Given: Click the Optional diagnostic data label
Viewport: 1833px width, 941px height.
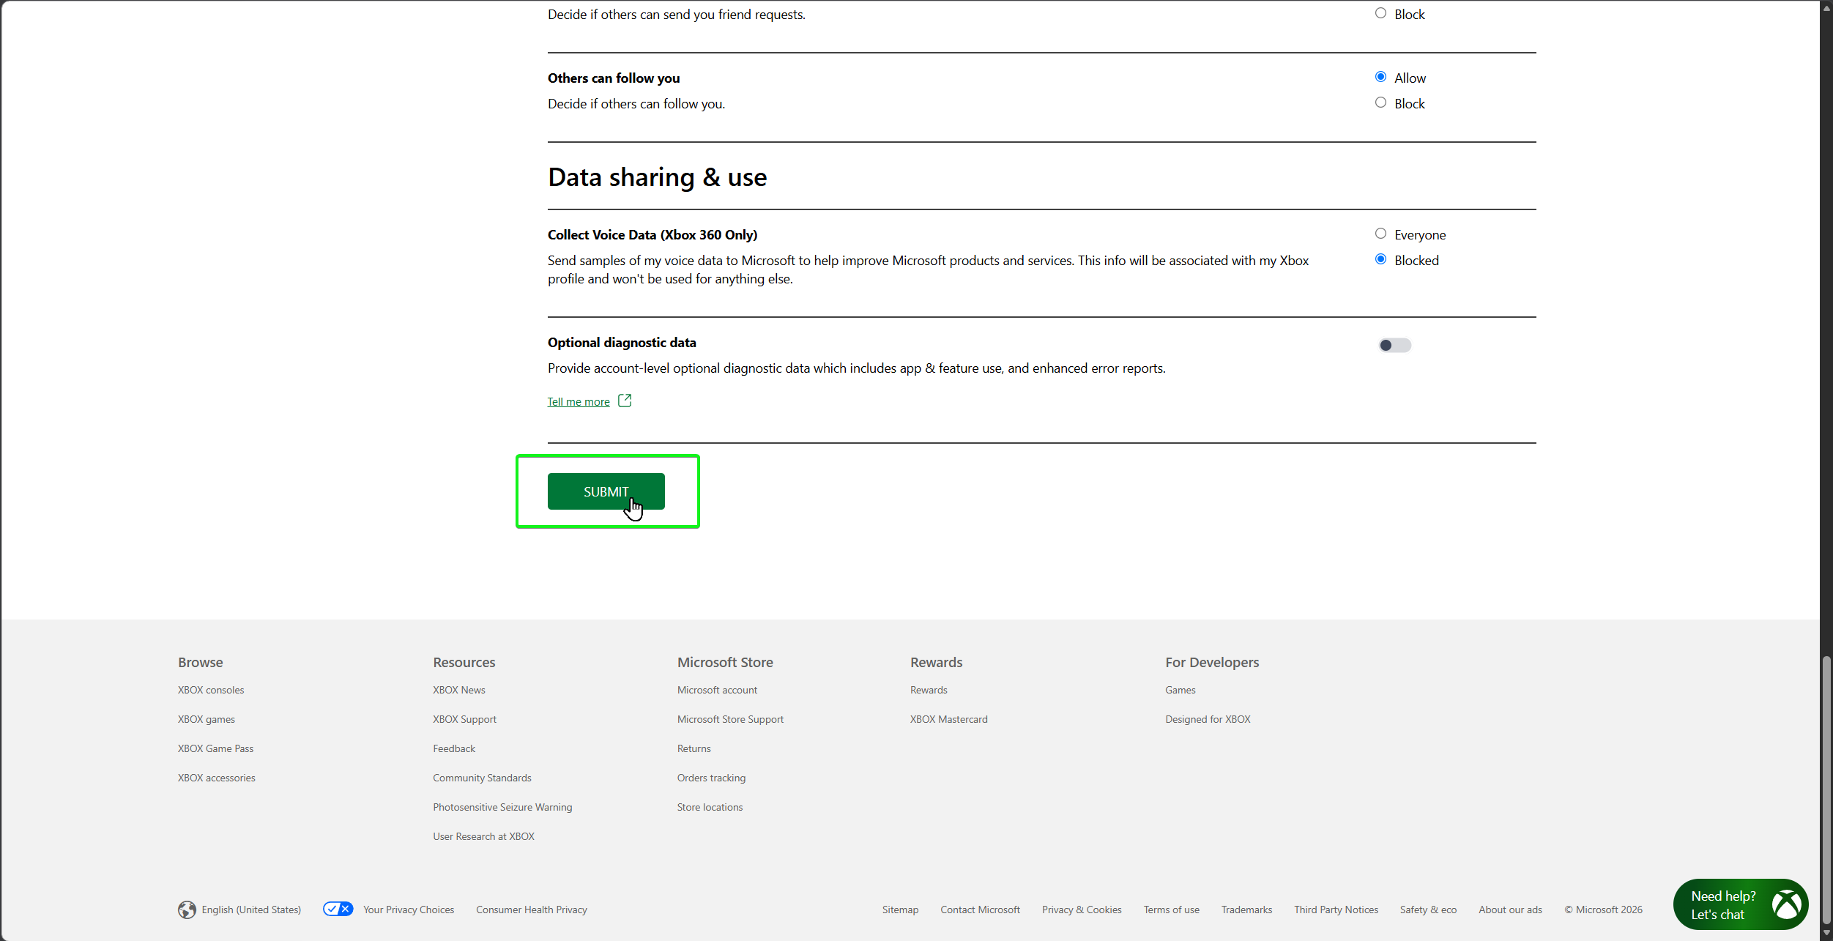Looking at the screenshot, I should (622, 342).
